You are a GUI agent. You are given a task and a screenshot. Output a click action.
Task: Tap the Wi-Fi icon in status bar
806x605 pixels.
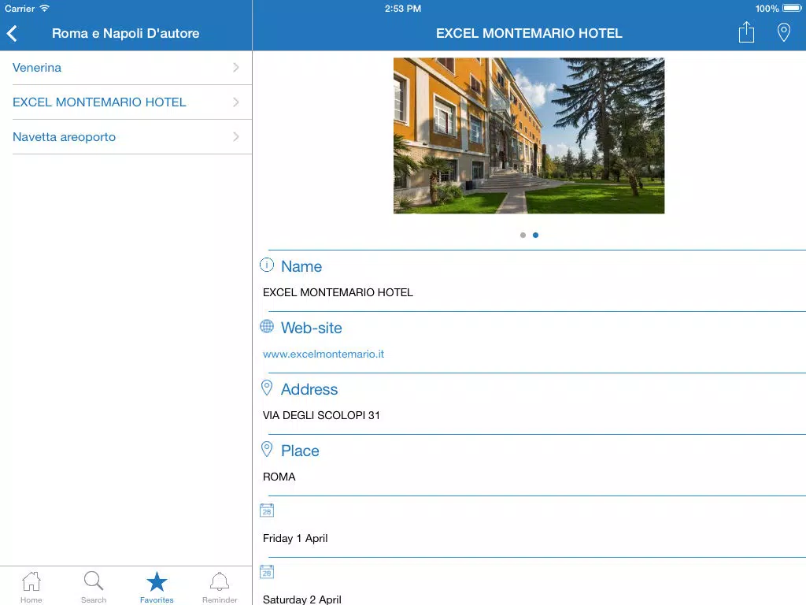[45, 8]
